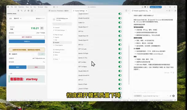This screenshot has height=110, width=187.
Task: Open VS Code Settings link
Action: (60, 30)
